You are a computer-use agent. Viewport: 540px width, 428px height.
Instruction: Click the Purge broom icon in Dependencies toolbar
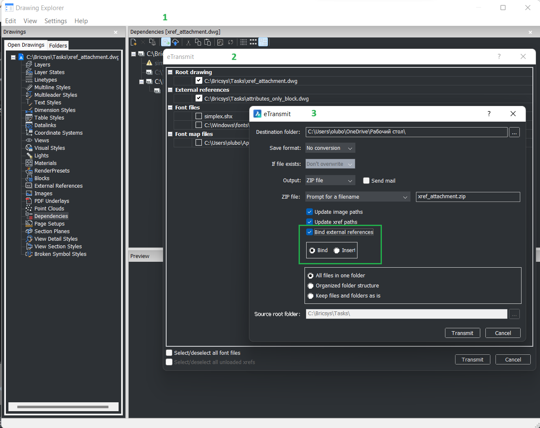[x=153, y=42]
